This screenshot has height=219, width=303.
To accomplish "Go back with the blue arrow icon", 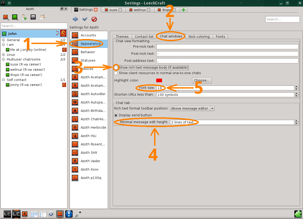I will click(x=75, y=19).
